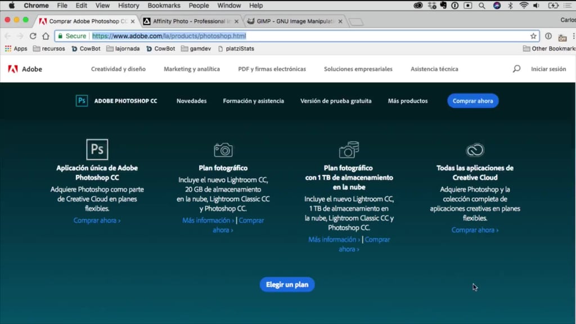
Task: Click the ADOBE PHOTOSHOP CC title link
Action: point(125,101)
